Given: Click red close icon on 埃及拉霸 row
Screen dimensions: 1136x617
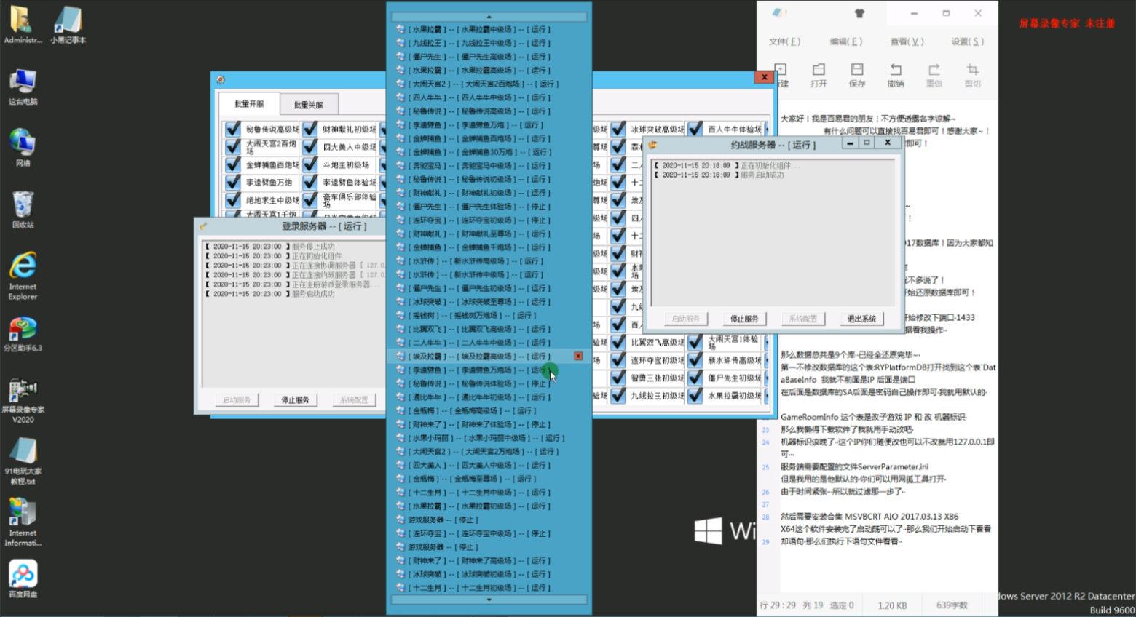Looking at the screenshot, I should pos(578,356).
